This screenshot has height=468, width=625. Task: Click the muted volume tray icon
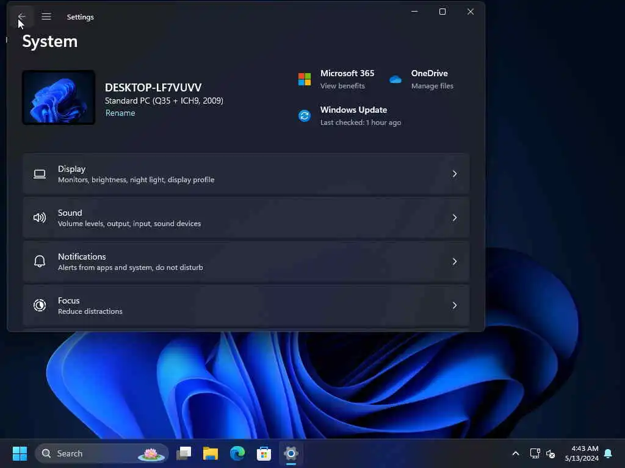551,453
